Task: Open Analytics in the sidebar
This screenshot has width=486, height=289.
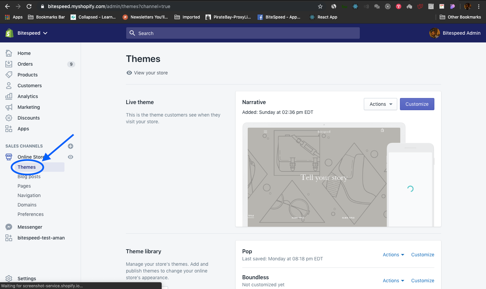Action: pos(28,96)
